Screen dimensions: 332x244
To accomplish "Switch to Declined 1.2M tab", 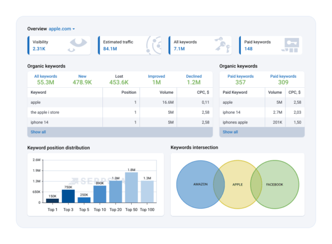I will [x=194, y=79].
